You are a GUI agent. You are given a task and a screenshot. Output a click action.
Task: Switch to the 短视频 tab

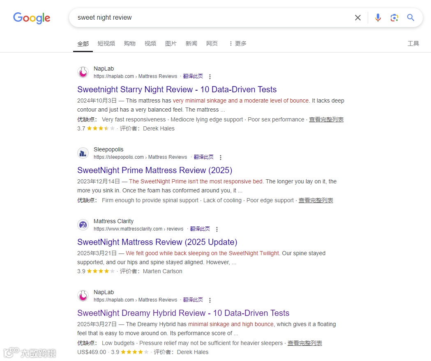[x=106, y=43]
